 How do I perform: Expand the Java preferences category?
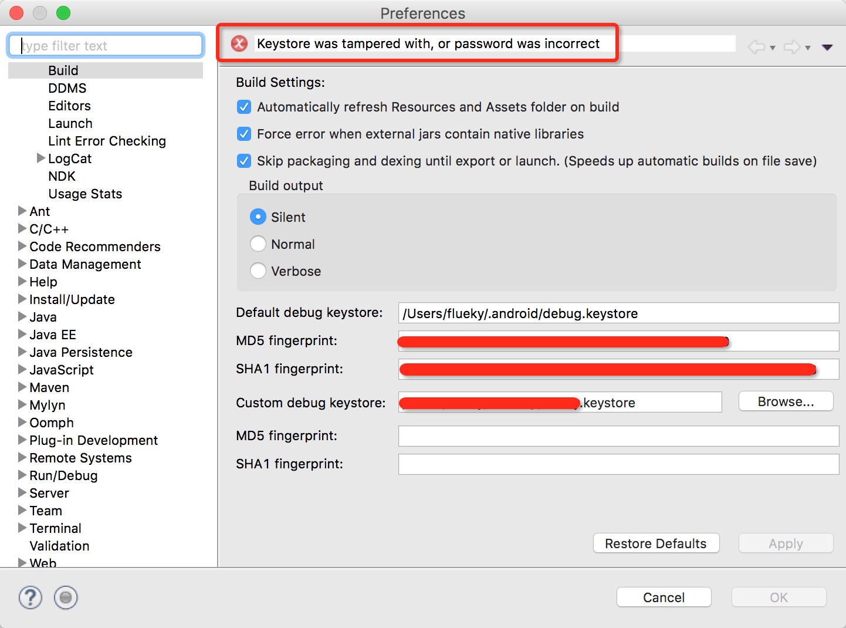(x=22, y=317)
